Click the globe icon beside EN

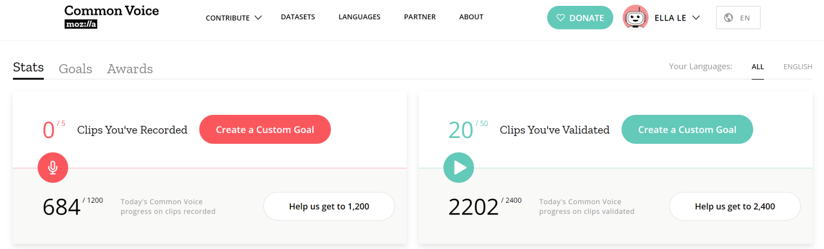[729, 17]
